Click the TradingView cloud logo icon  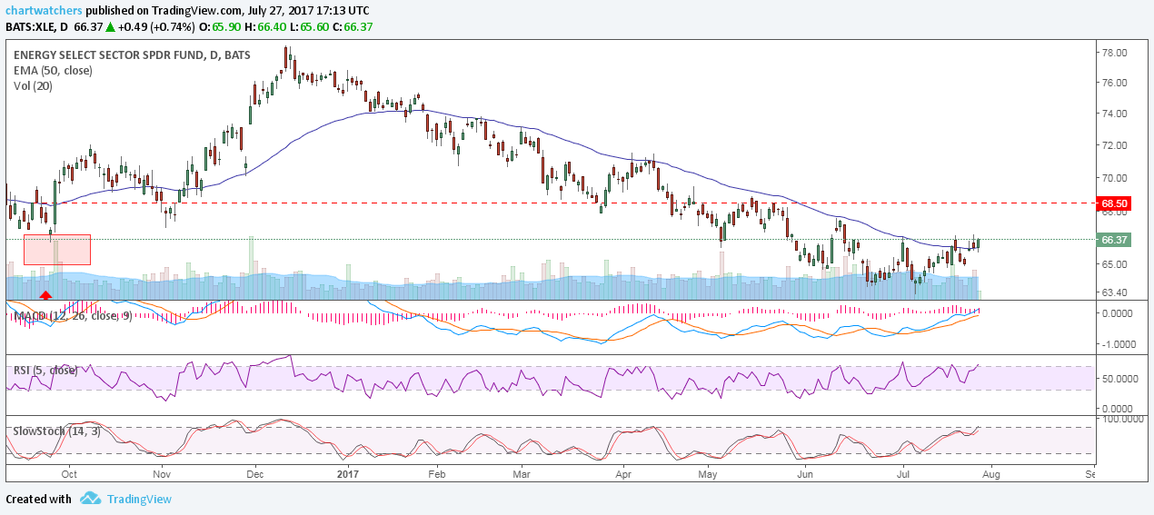90,499
